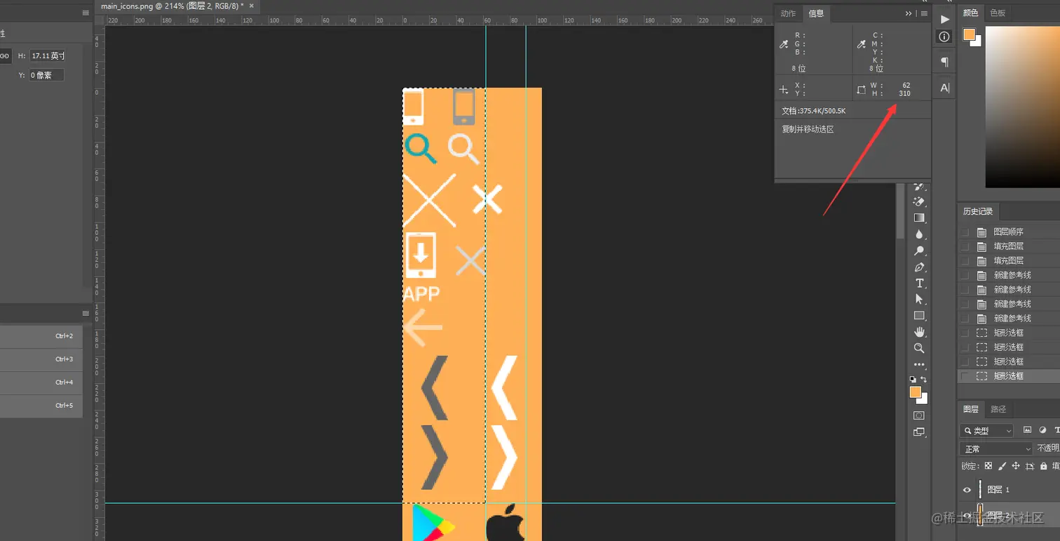Open the Actions play-button panel icon
Viewport: 1060px width, 541px height.
944,19
